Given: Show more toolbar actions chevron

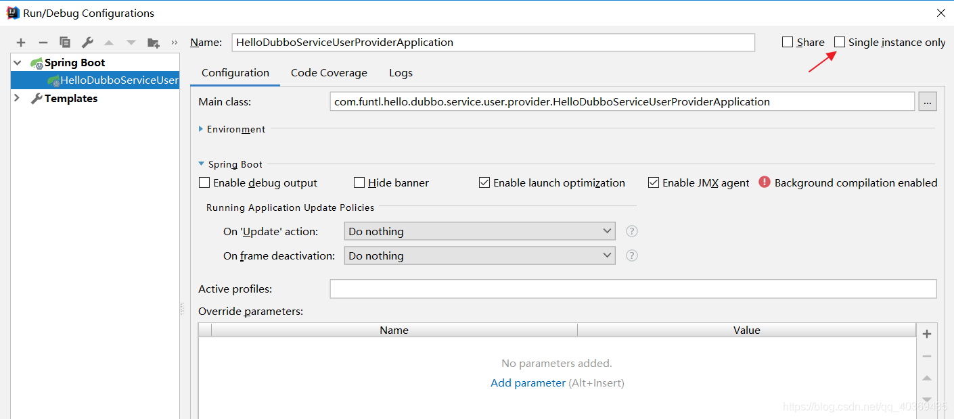Looking at the screenshot, I should pyautogui.click(x=175, y=43).
